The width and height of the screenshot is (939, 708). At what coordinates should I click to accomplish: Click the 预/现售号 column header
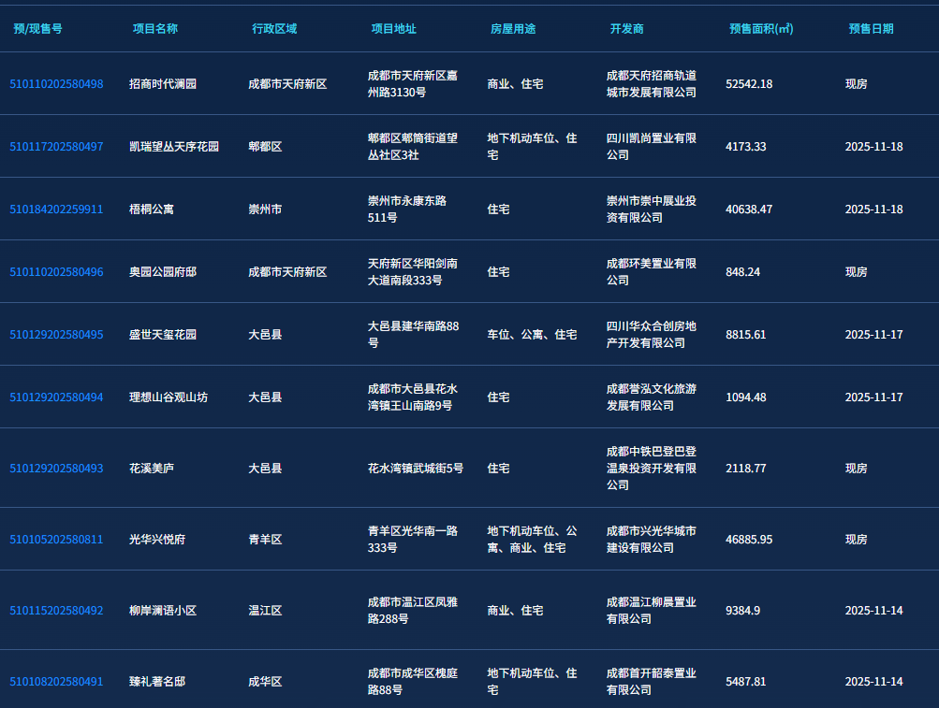(x=38, y=29)
